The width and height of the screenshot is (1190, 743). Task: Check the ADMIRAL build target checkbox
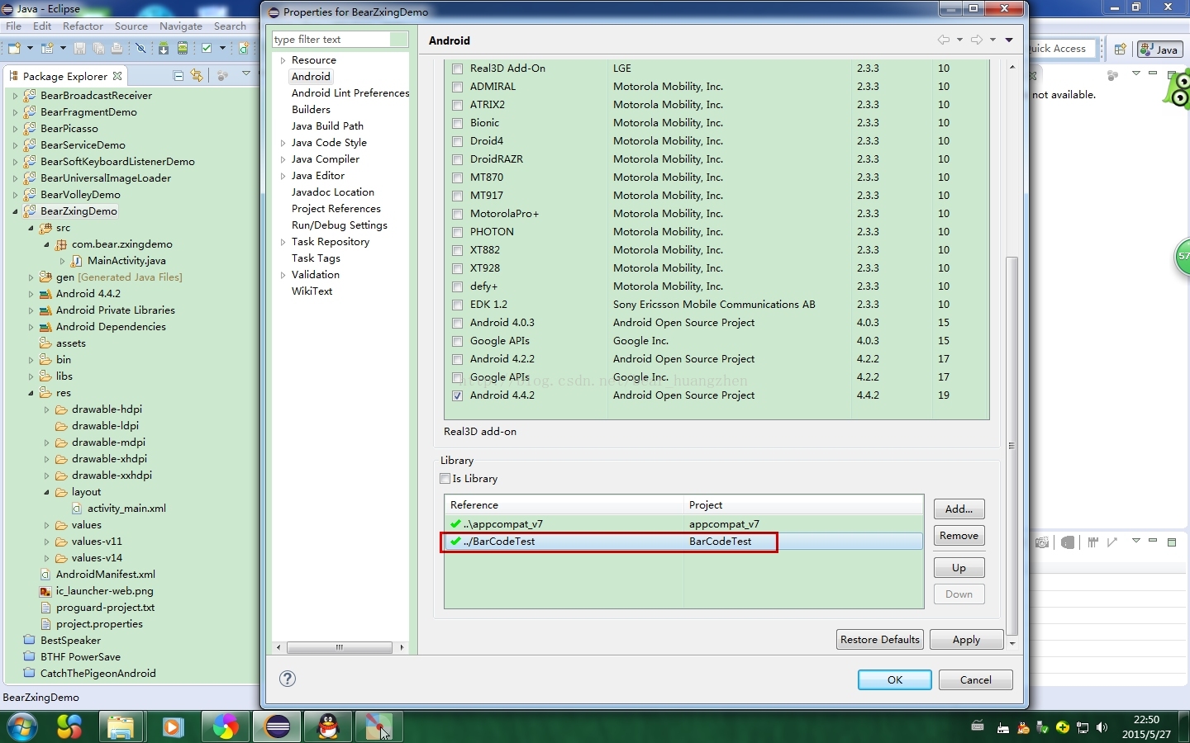457,87
